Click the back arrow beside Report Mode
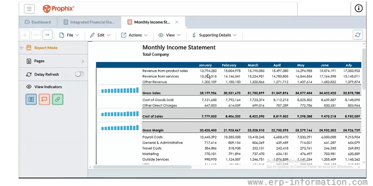Screen dimensions: 373x186 22,48
